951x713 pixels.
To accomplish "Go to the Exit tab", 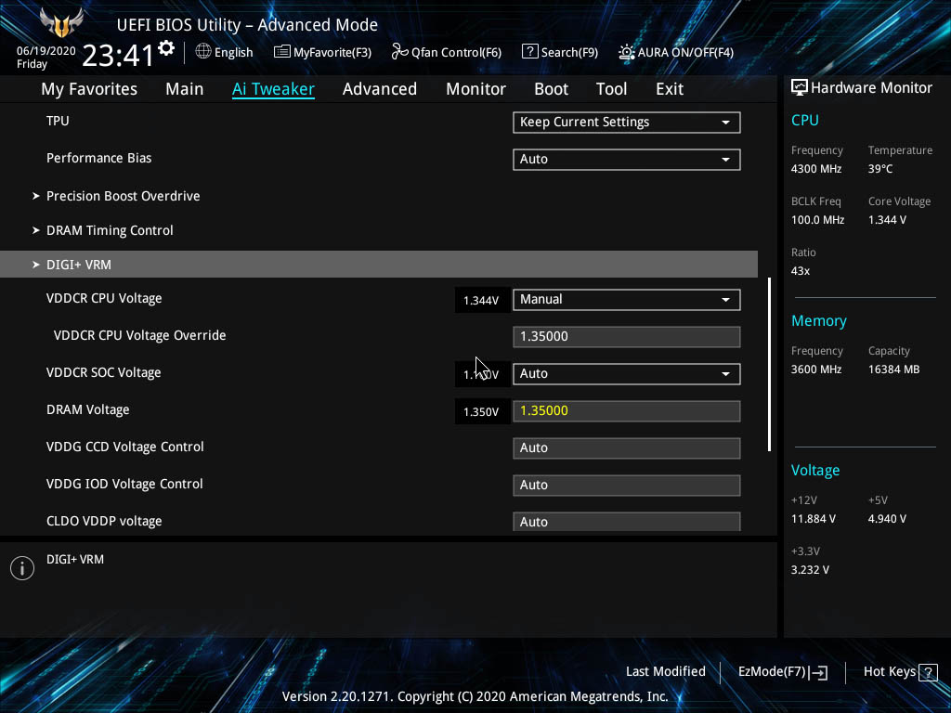I will point(670,89).
